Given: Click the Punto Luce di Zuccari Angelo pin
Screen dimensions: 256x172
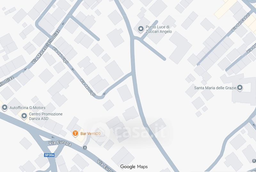Looking at the screenshot, I should [141, 29].
